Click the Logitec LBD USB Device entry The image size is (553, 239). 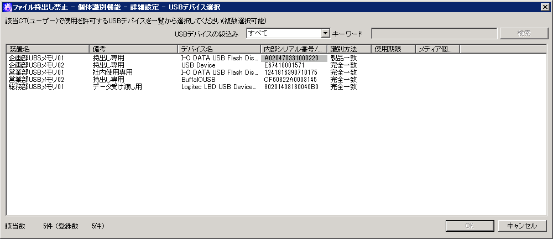pos(219,87)
